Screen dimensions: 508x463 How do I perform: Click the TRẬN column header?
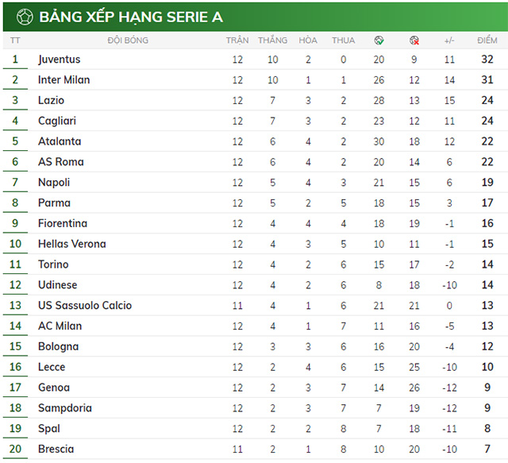pos(237,40)
